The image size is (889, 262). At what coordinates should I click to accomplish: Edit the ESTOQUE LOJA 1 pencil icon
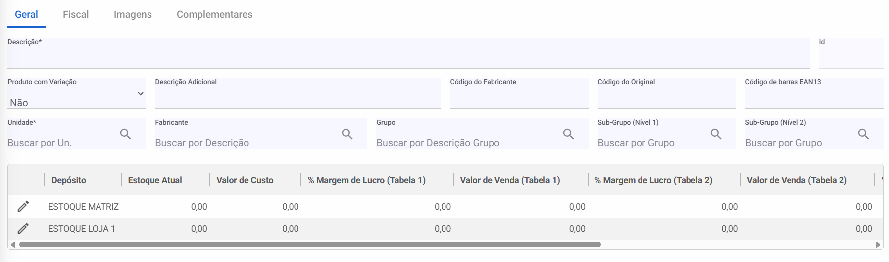[23, 228]
